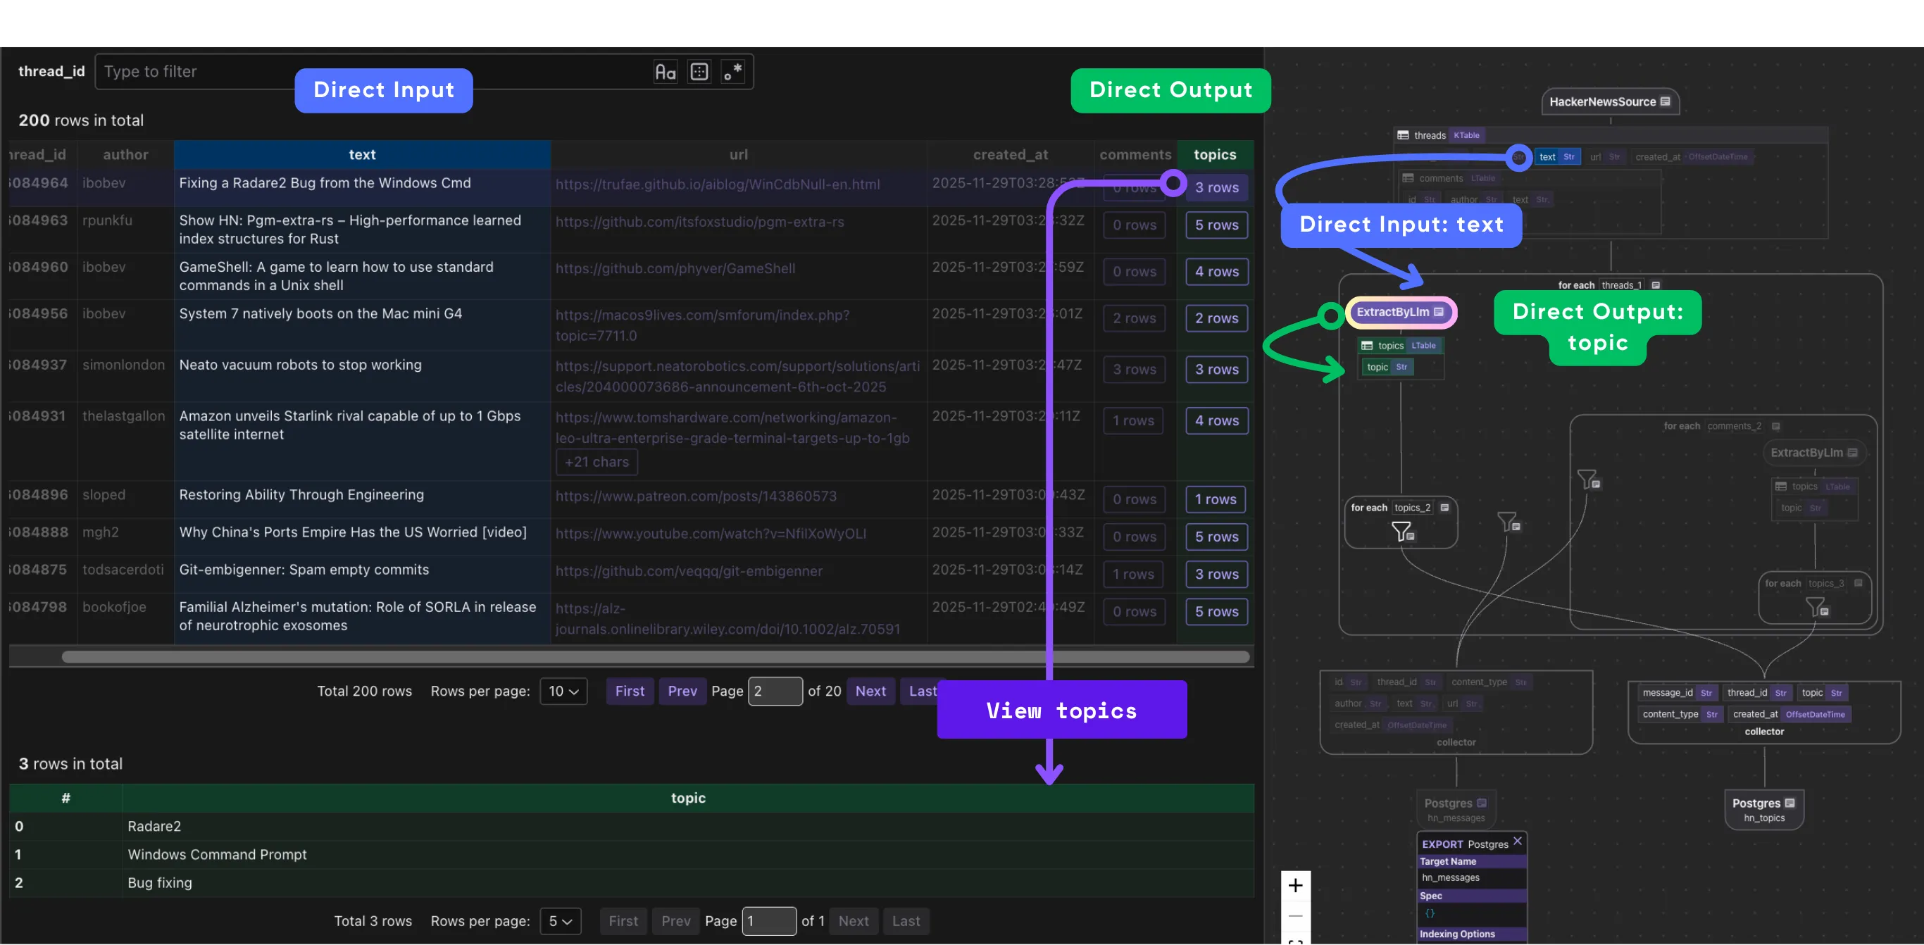Open highlighted ExtractByLlm node details icon

1439,312
